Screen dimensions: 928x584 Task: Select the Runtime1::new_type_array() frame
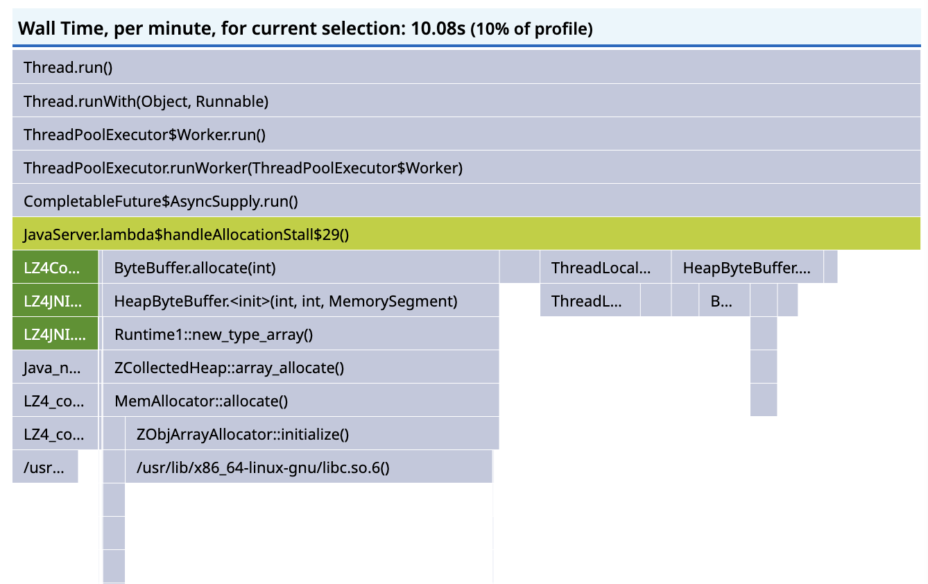(x=301, y=334)
